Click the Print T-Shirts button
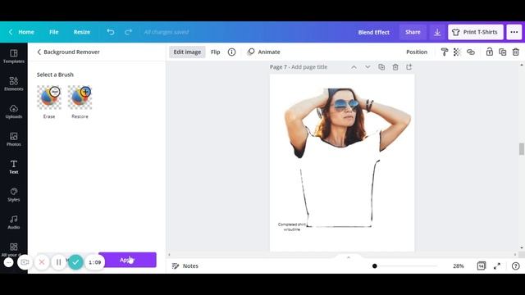 tap(476, 32)
